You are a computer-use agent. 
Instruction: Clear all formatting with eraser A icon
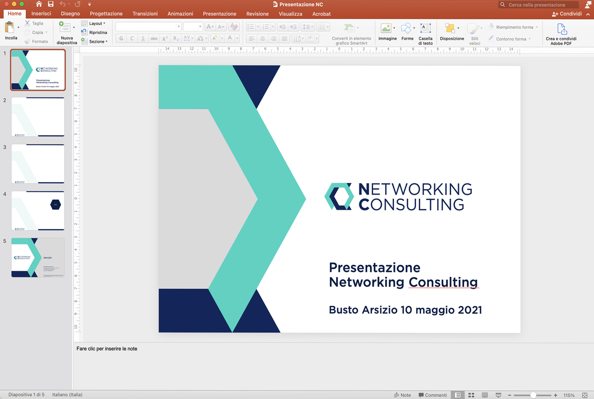(234, 27)
